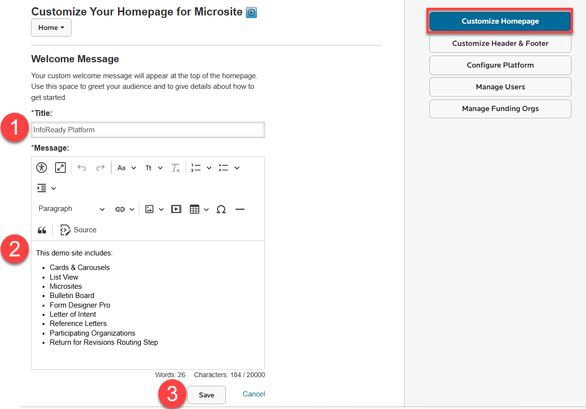Click the 'List View' list item
The image size is (586, 409).
pyautogui.click(x=64, y=277)
